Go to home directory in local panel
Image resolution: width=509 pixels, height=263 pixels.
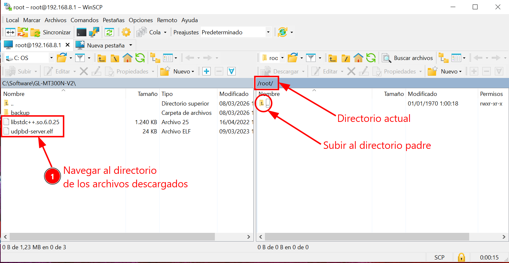tap(127, 58)
